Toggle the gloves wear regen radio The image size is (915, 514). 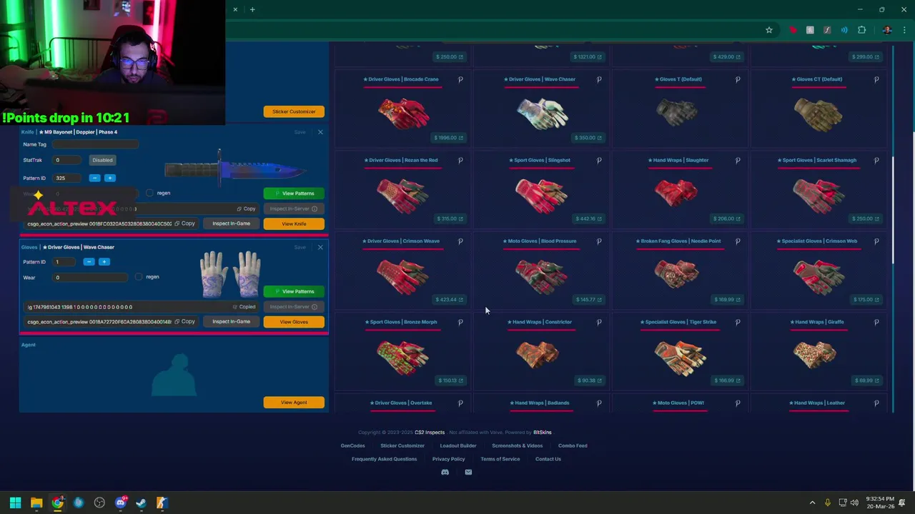tap(139, 277)
